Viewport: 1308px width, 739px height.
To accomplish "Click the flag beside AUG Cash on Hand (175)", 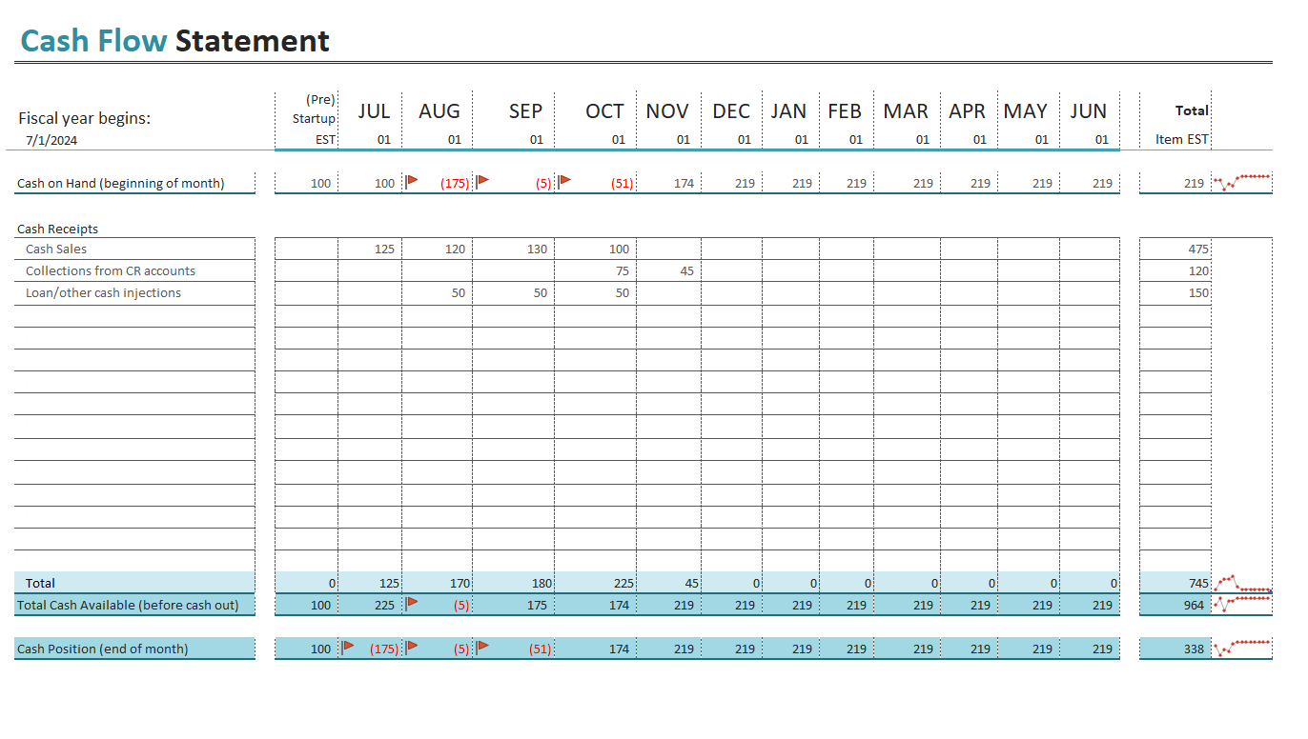I will click(413, 180).
